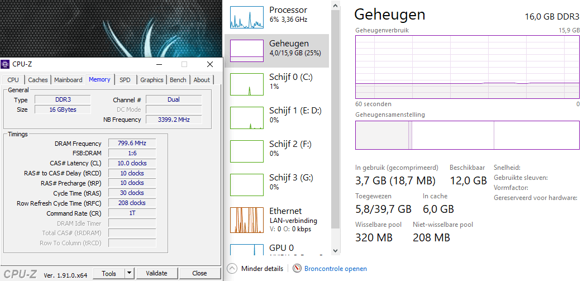Viewport: 587px width, 281px height.
Task: Switch to the Mainboard tab
Action: click(x=68, y=80)
